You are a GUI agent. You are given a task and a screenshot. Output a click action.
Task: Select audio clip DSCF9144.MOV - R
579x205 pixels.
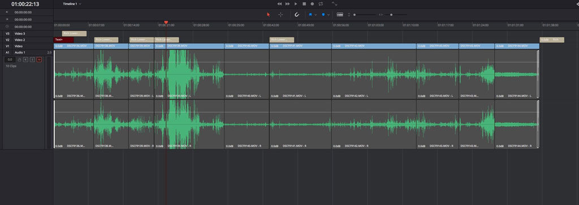517,124
